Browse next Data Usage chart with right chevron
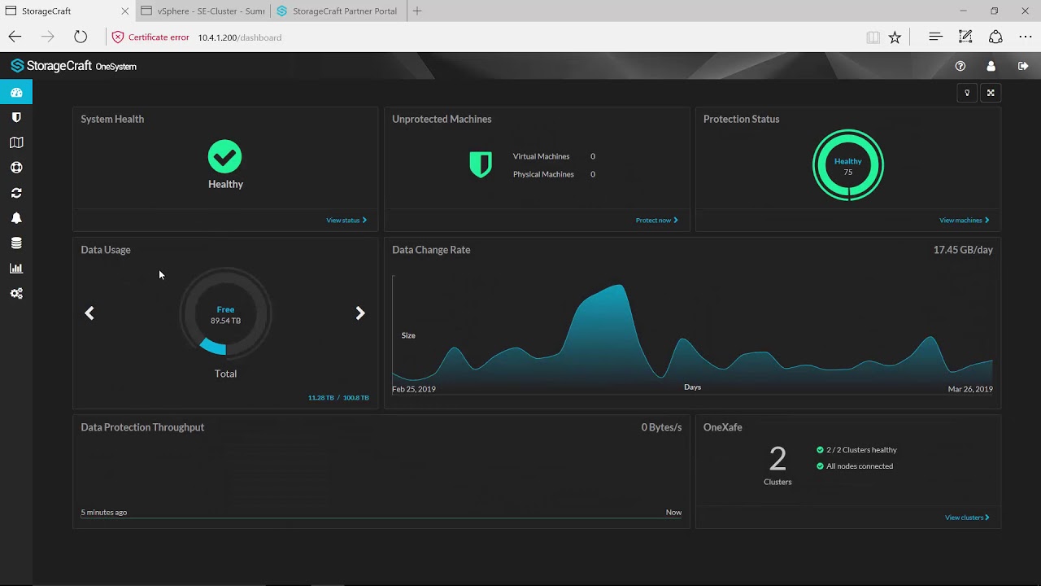Viewport: 1041px width, 586px height. pyautogui.click(x=360, y=313)
